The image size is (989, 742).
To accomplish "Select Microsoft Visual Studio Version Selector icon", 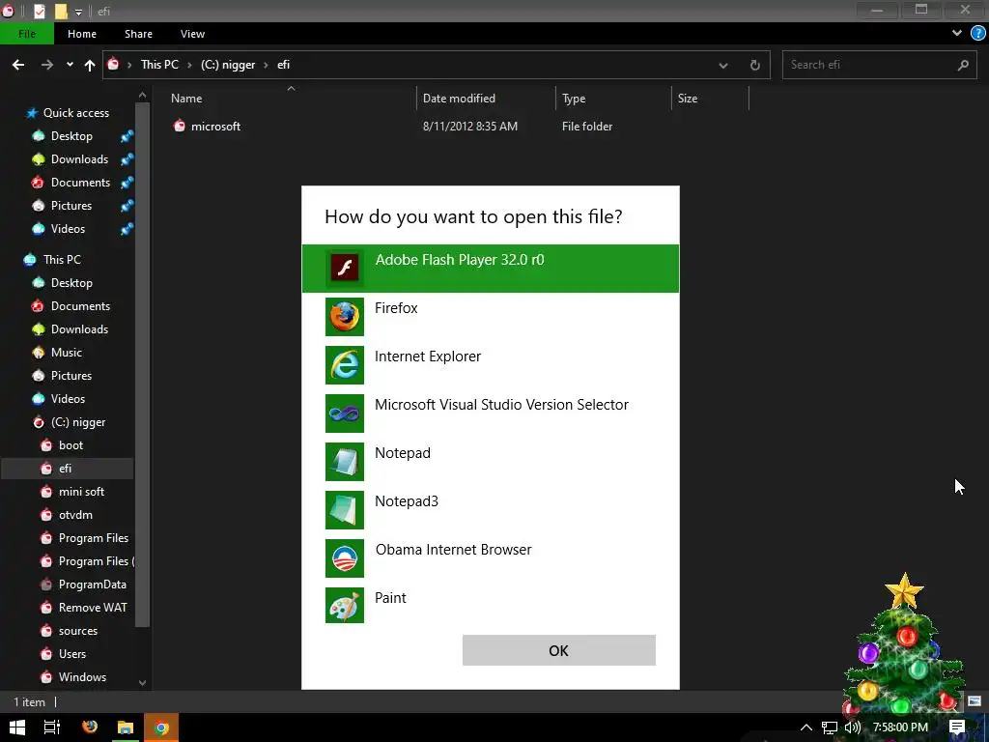I will pos(345,414).
